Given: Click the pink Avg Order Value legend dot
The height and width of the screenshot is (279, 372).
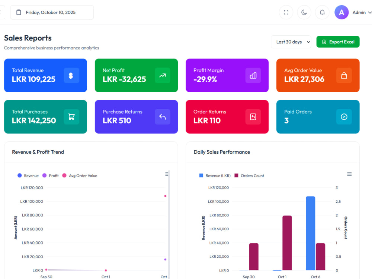Looking at the screenshot, I should click(x=64, y=176).
